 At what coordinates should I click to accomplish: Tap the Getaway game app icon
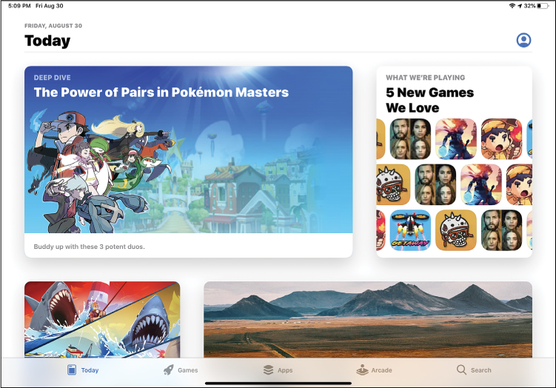pyautogui.click(x=410, y=230)
